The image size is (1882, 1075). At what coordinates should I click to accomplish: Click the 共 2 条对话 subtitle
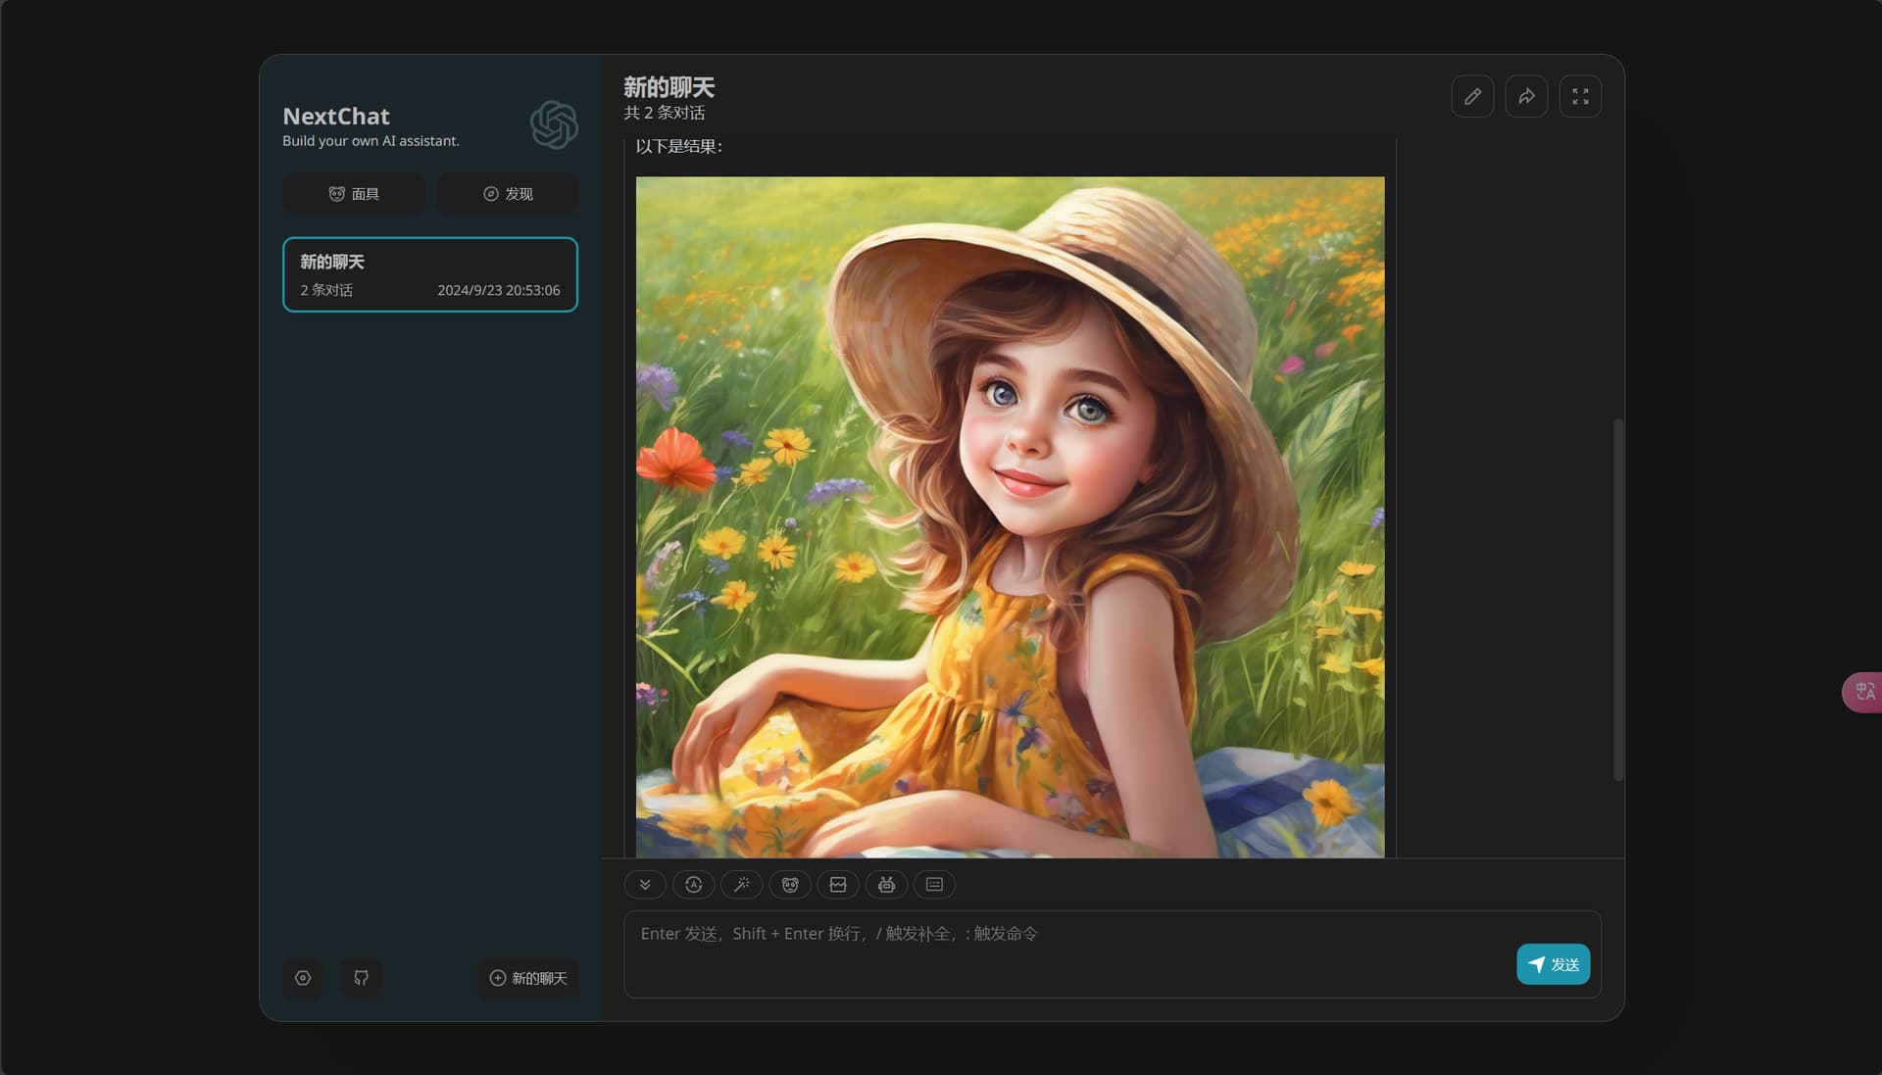coord(665,113)
